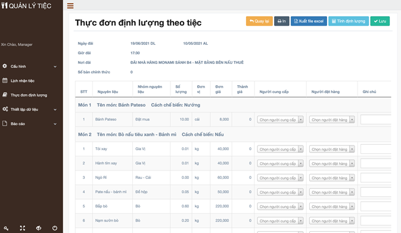Click the Quay lại back button
The width and height of the screenshot is (401, 233).
[x=259, y=21]
